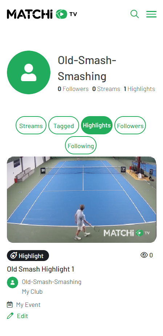The width and height of the screenshot is (163, 336).
Task: Click the eye views icon
Action: point(144,255)
